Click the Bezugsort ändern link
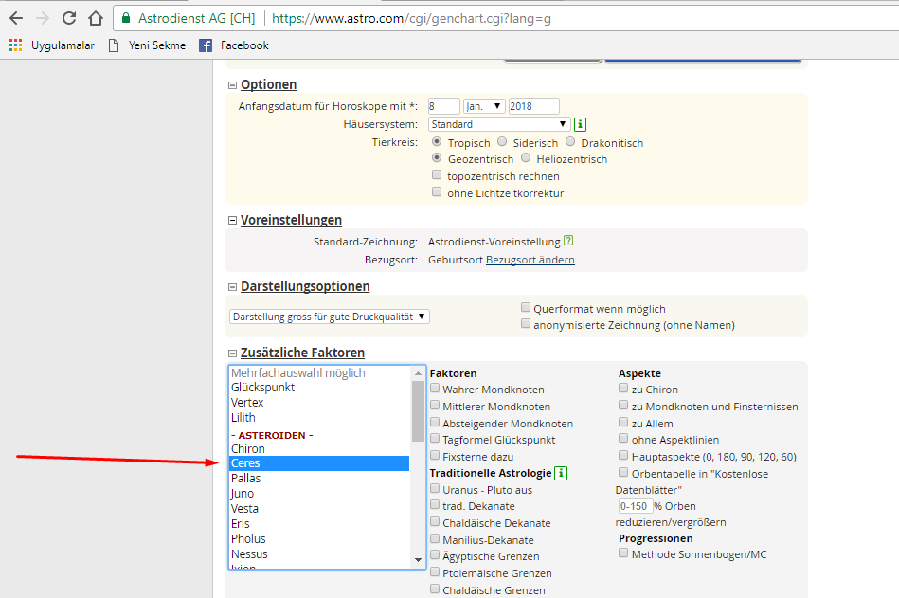 [530, 260]
